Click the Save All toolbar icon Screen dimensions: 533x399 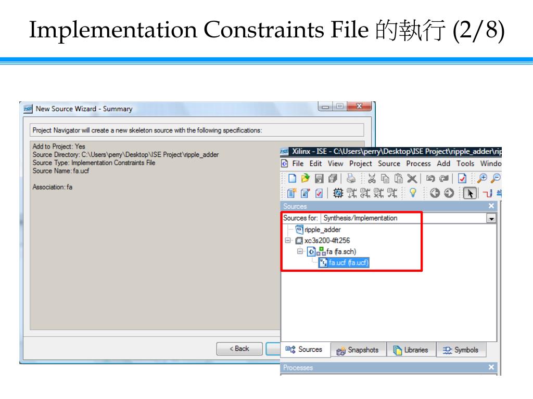coord(333,179)
